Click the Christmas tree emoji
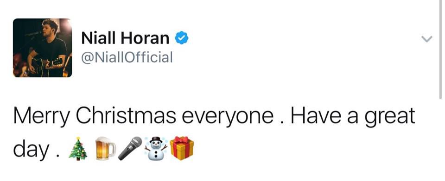Image resolution: width=445 pixels, height=181 pixels. point(78,150)
